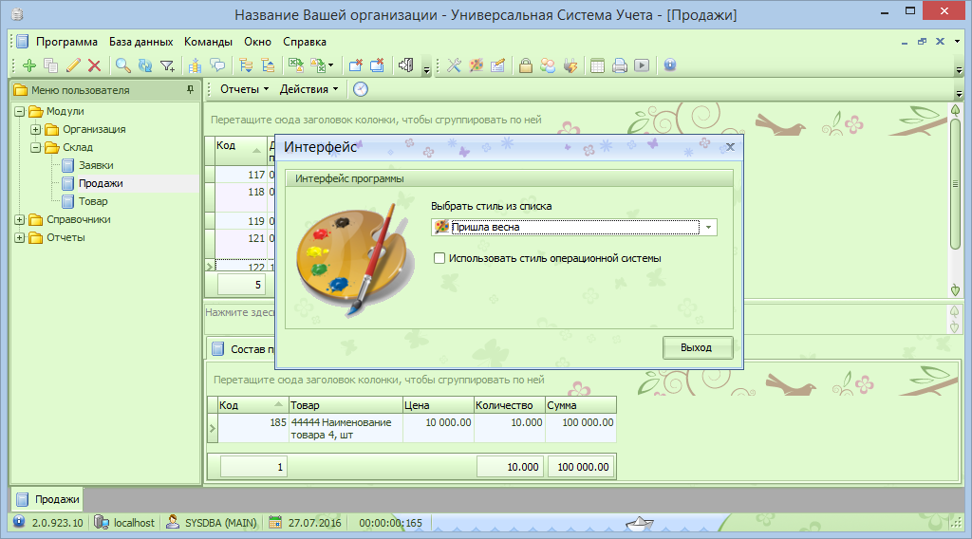Viewport: 972px width, 539px height.
Task: Select Товар in the module tree
Action: (x=93, y=201)
